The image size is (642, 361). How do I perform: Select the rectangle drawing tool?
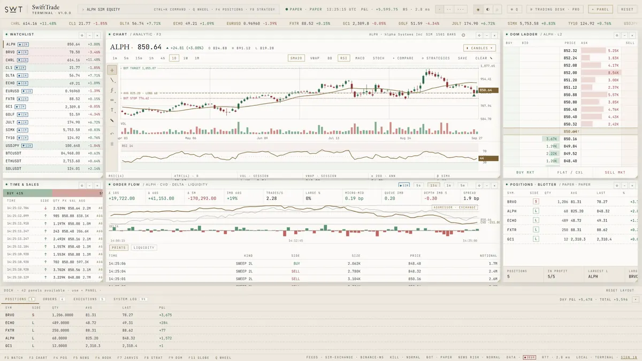point(112,100)
